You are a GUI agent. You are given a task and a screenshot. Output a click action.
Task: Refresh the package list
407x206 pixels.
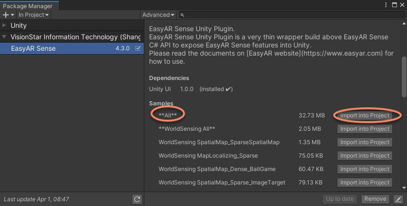click(137, 199)
